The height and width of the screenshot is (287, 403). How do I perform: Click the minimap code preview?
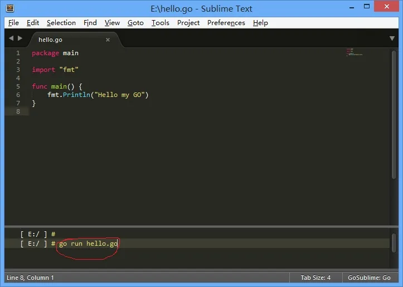pyautogui.click(x=354, y=52)
